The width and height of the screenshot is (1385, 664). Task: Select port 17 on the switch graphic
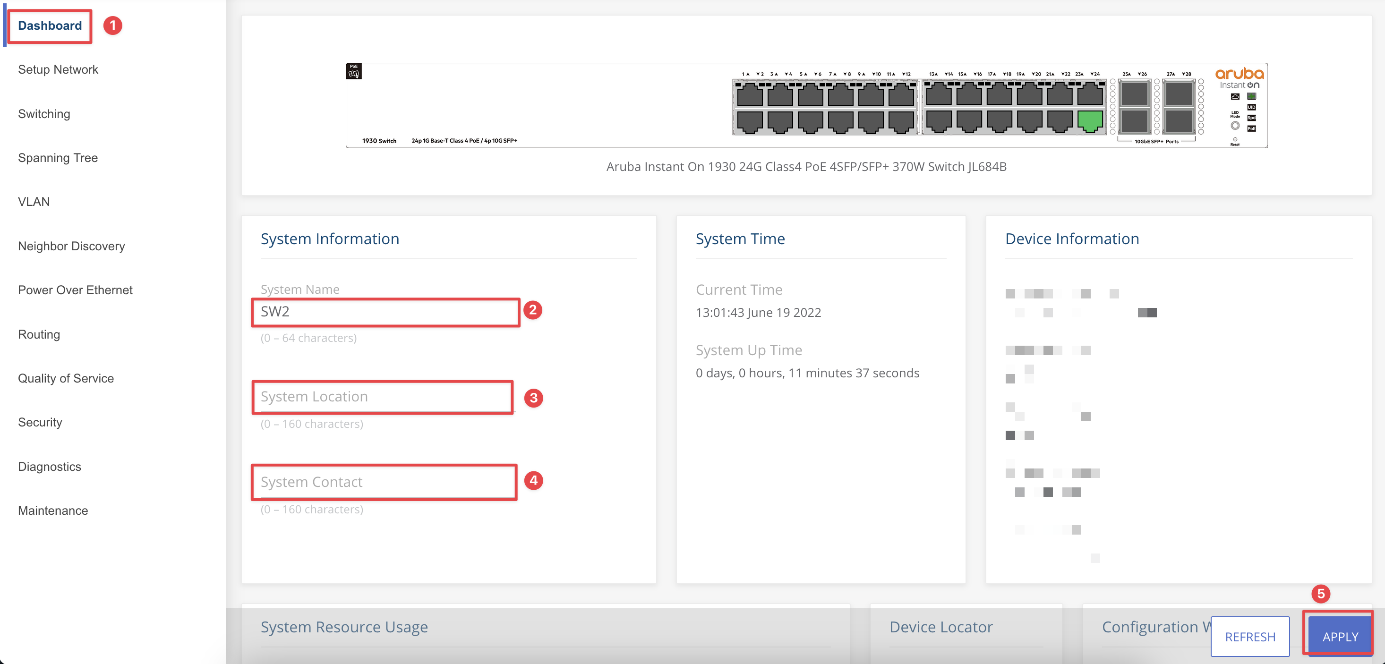tap(1000, 94)
